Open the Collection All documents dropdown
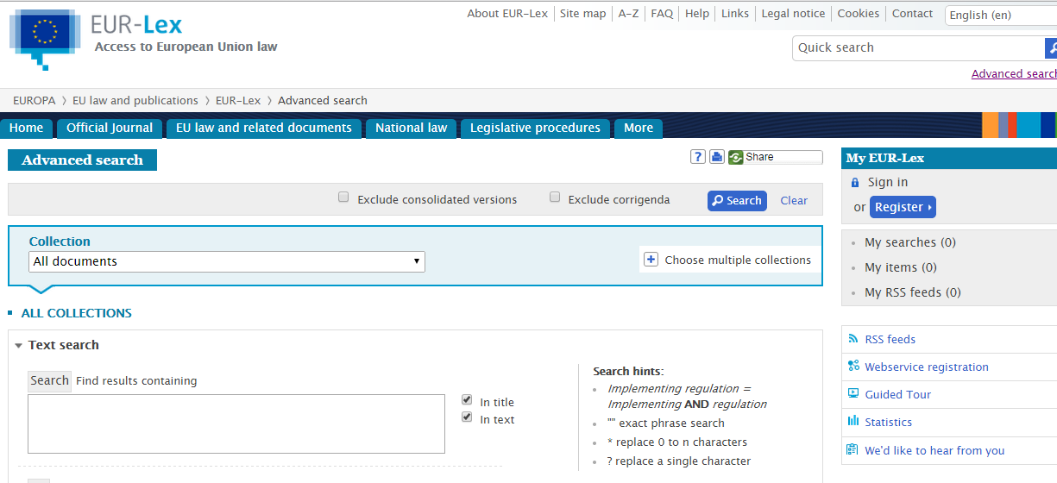This screenshot has width=1057, height=483. [x=227, y=261]
